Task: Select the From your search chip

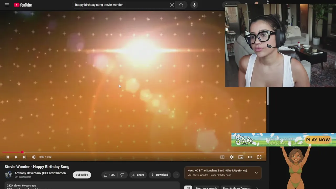Action: [x=206, y=188]
